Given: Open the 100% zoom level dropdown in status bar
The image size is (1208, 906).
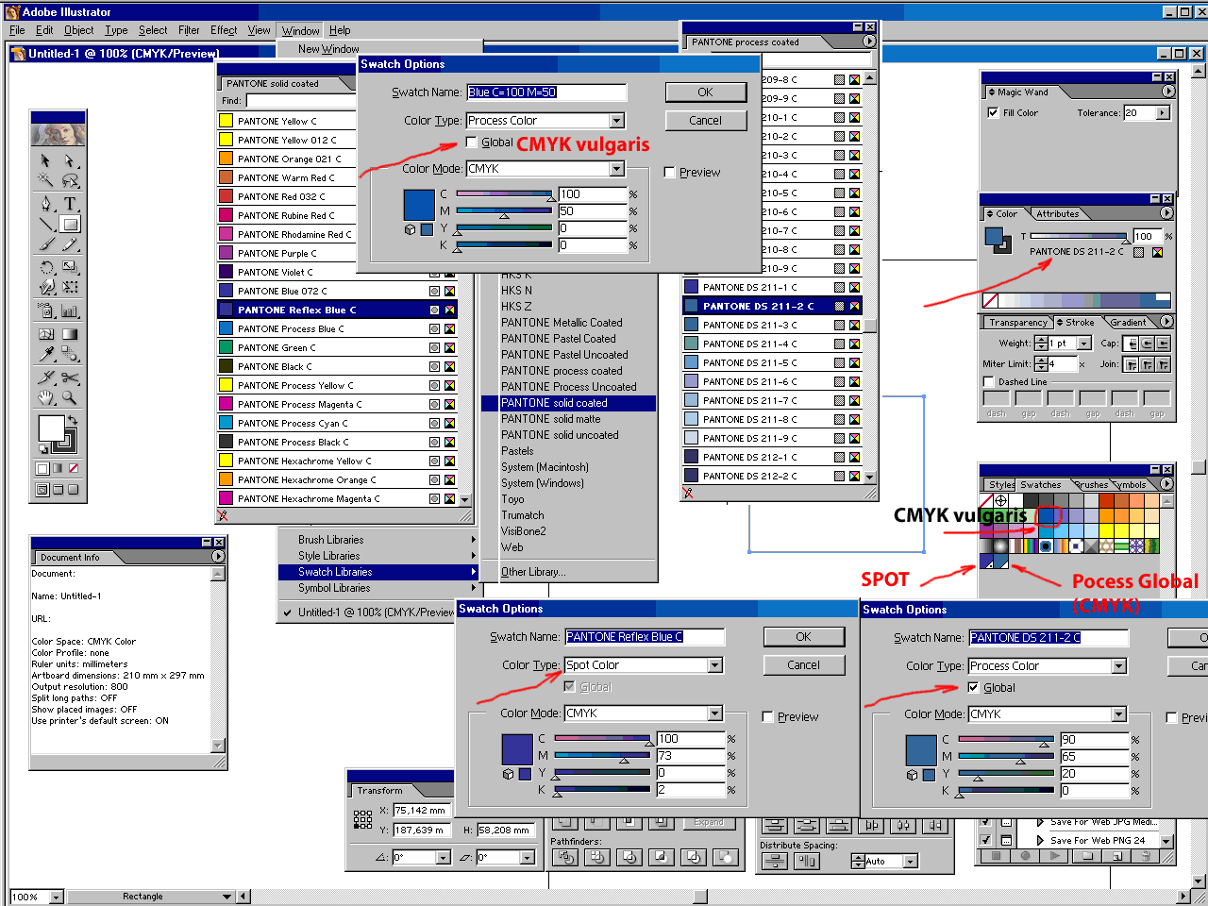Looking at the screenshot, I should click(x=56, y=897).
